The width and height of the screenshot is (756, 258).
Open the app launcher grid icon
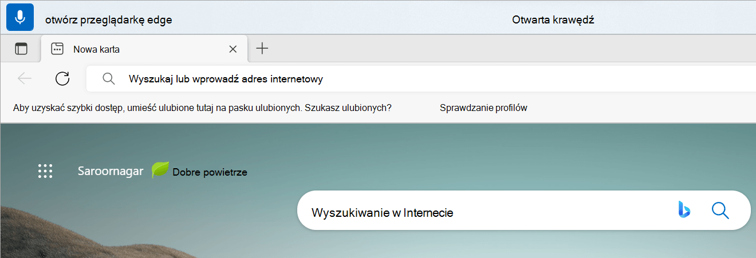(45, 171)
